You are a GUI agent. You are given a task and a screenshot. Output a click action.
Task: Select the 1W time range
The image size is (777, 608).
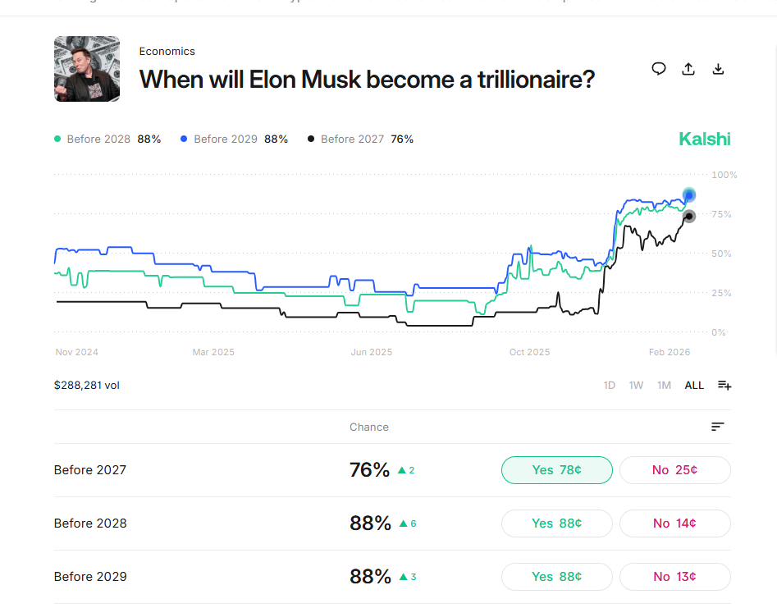[636, 385]
